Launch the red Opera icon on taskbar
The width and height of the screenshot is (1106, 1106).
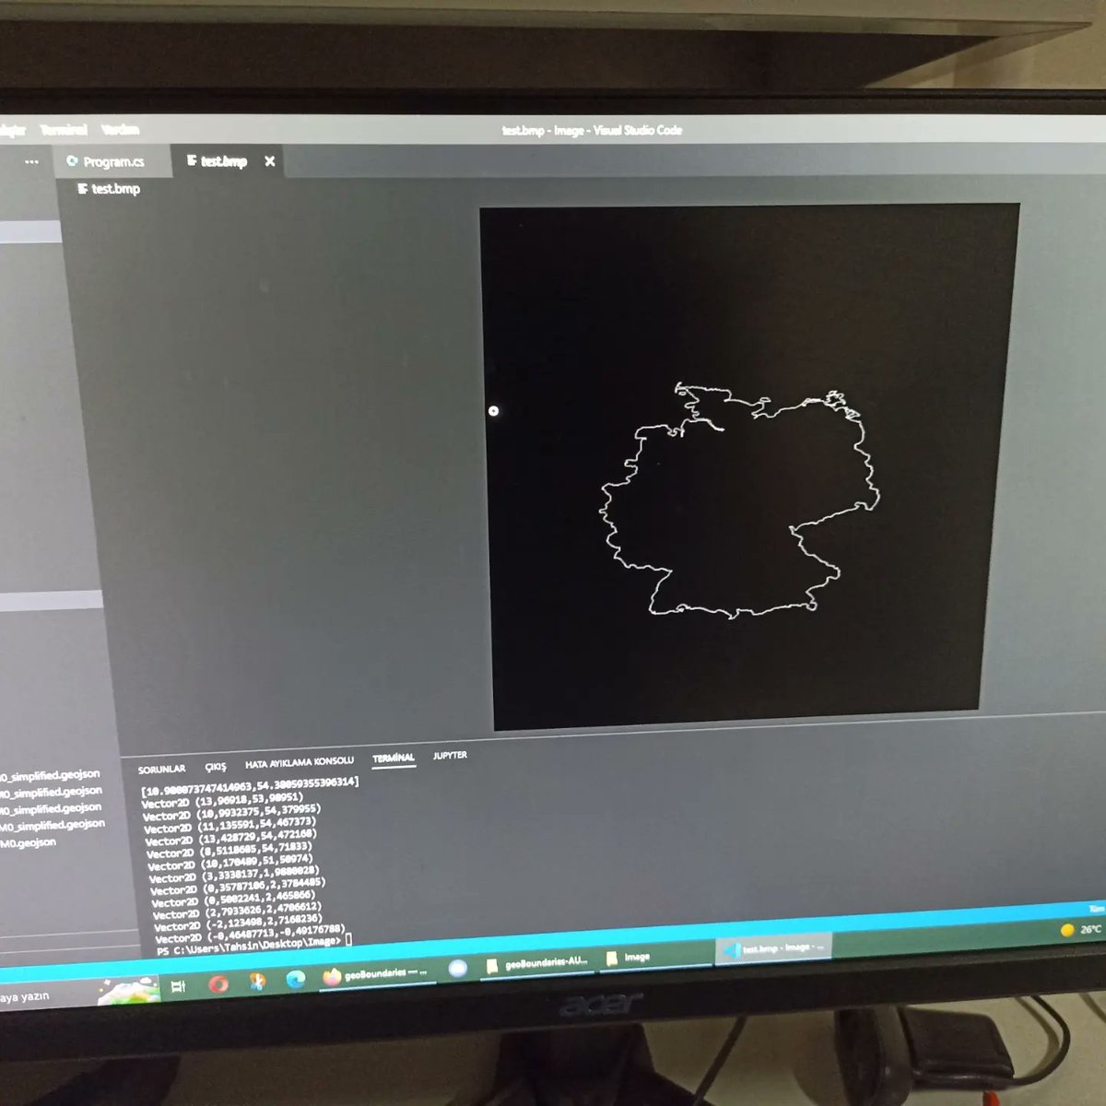coord(218,984)
